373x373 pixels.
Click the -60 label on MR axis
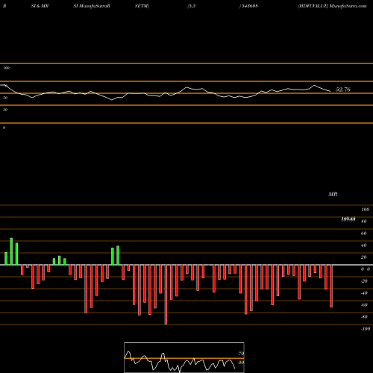pyautogui.click(x=364, y=305)
